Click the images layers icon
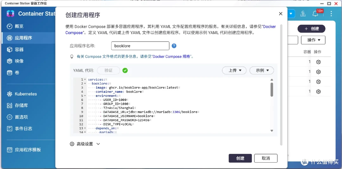Image resolution: width=342 pixels, height=169 pixels. click(9, 61)
